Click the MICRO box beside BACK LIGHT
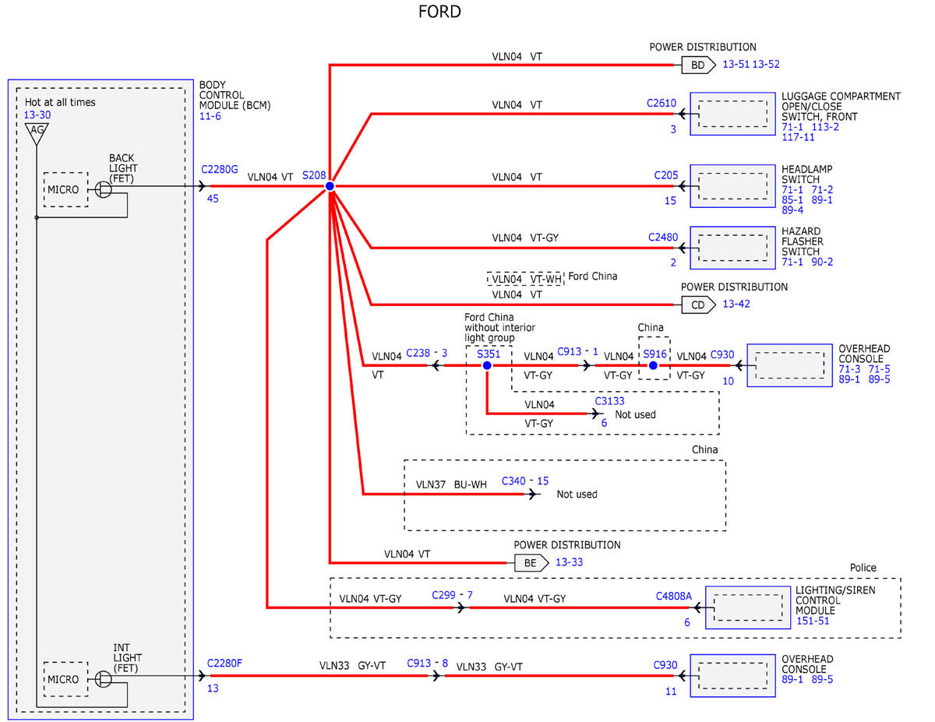The image size is (935, 722). [x=65, y=189]
